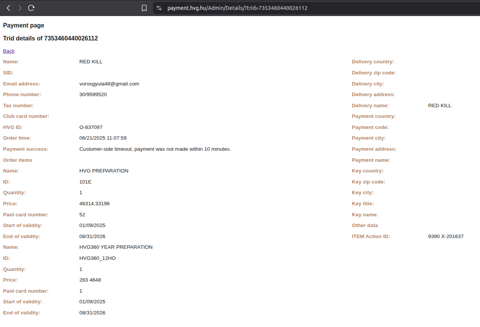Screen dimensions: 480x327
Task: Follow the Back link
Action: [x=9, y=51]
